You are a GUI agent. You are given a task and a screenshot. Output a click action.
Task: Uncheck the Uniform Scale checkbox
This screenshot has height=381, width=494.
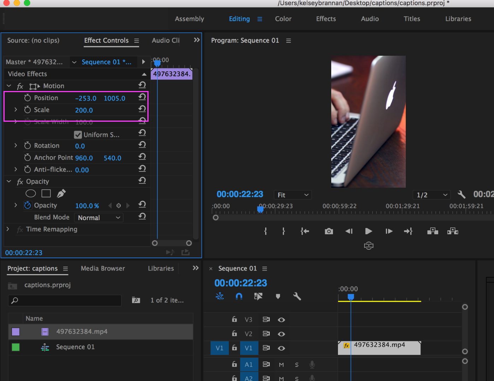pos(78,135)
